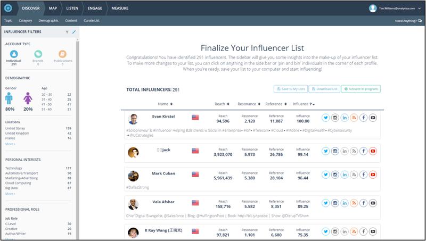Click the user avatar in top bar
The width and height of the screenshot is (426, 241).
[x=373, y=9]
